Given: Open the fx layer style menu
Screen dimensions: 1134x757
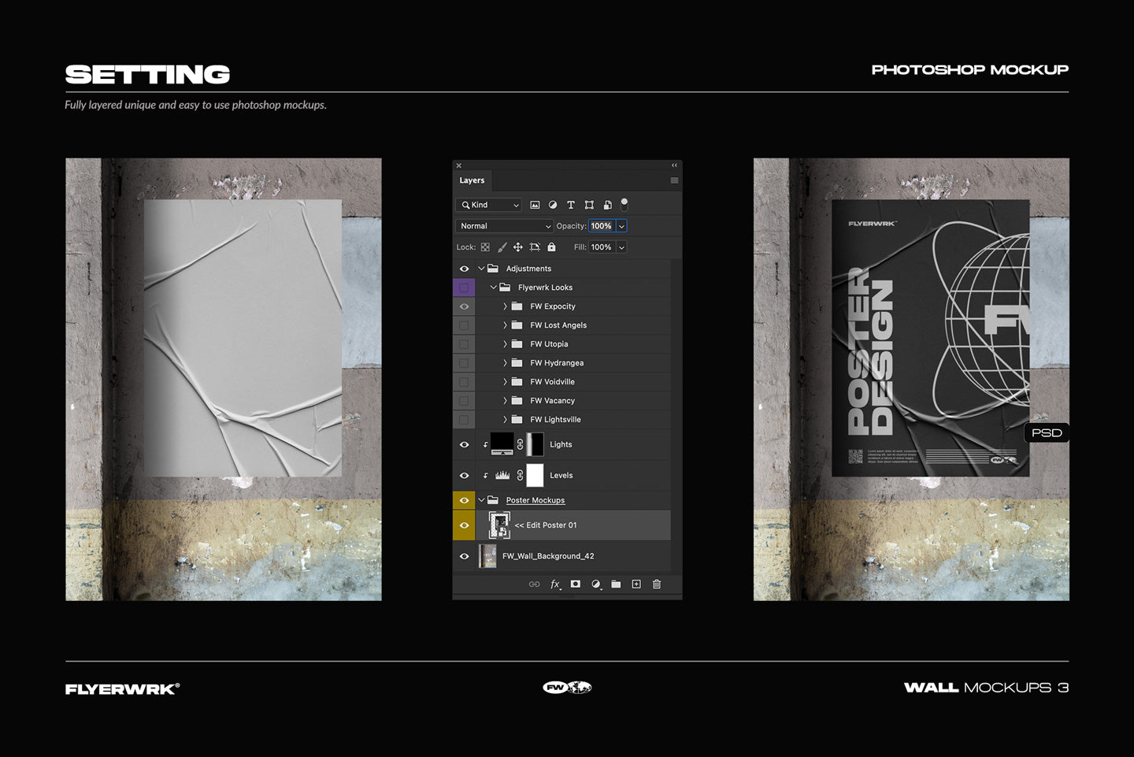Looking at the screenshot, I should 555,584.
